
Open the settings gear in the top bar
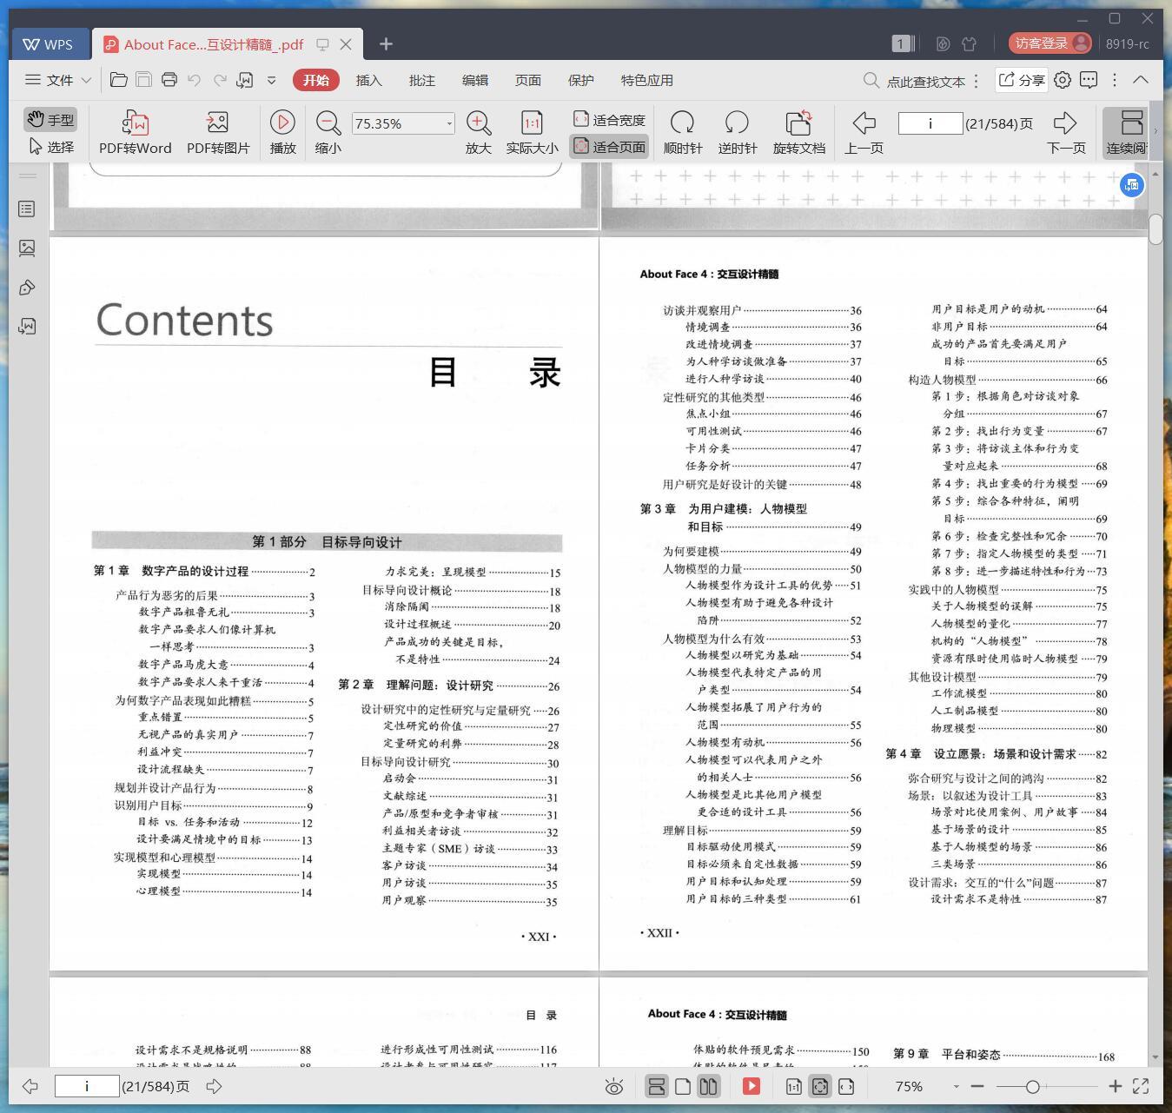1063,80
